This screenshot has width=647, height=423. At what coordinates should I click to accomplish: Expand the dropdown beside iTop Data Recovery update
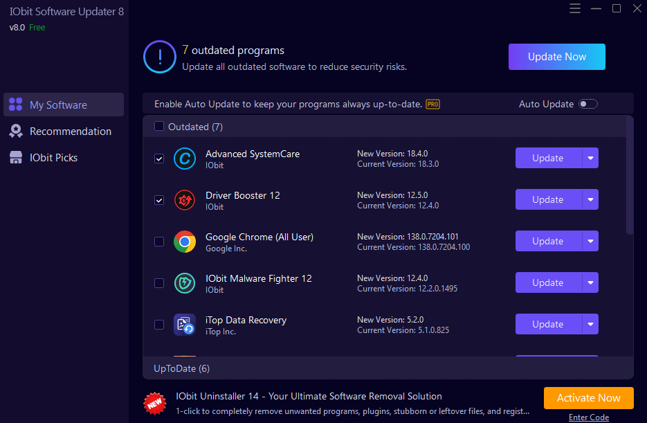click(x=591, y=324)
